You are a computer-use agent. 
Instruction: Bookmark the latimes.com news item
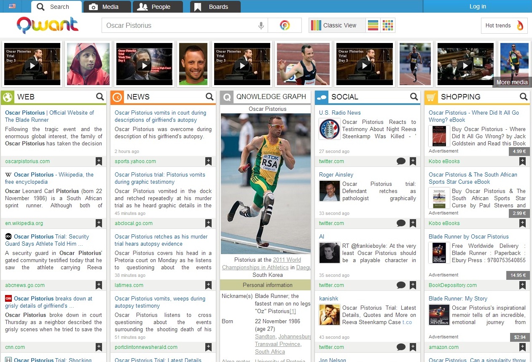tap(208, 285)
